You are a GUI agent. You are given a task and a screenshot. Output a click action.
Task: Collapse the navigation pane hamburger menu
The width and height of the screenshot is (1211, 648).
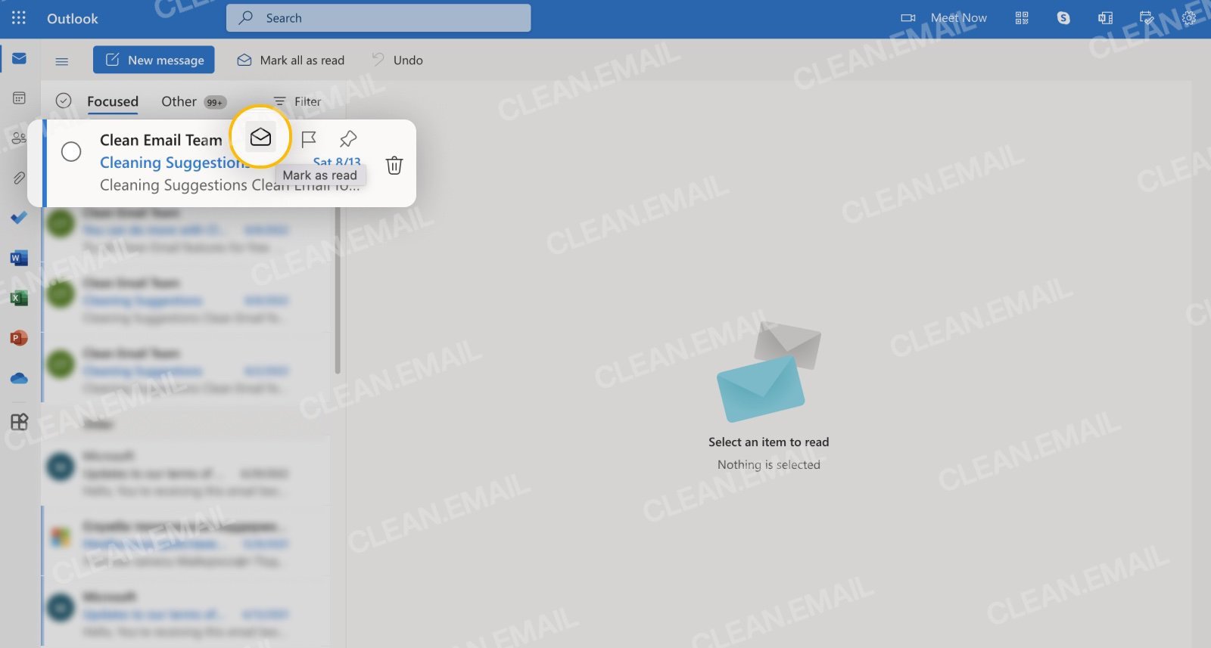(x=62, y=61)
